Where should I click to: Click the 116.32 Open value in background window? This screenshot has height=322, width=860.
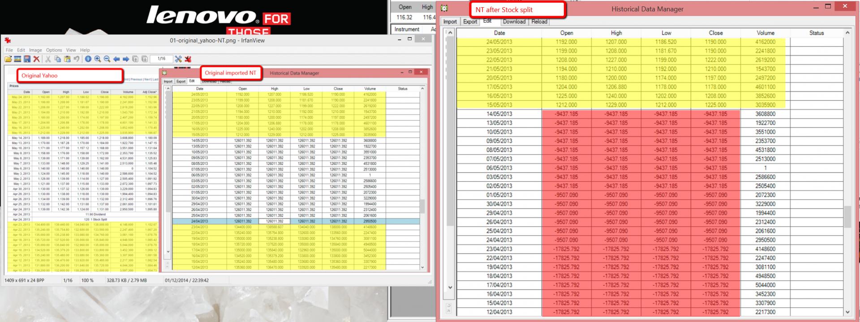click(404, 17)
